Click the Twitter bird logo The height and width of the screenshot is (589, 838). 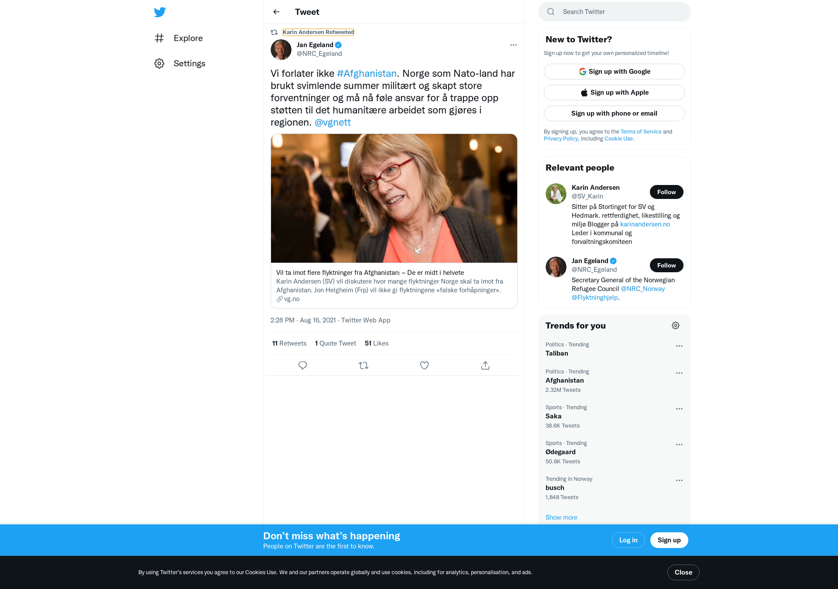(x=160, y=12)
